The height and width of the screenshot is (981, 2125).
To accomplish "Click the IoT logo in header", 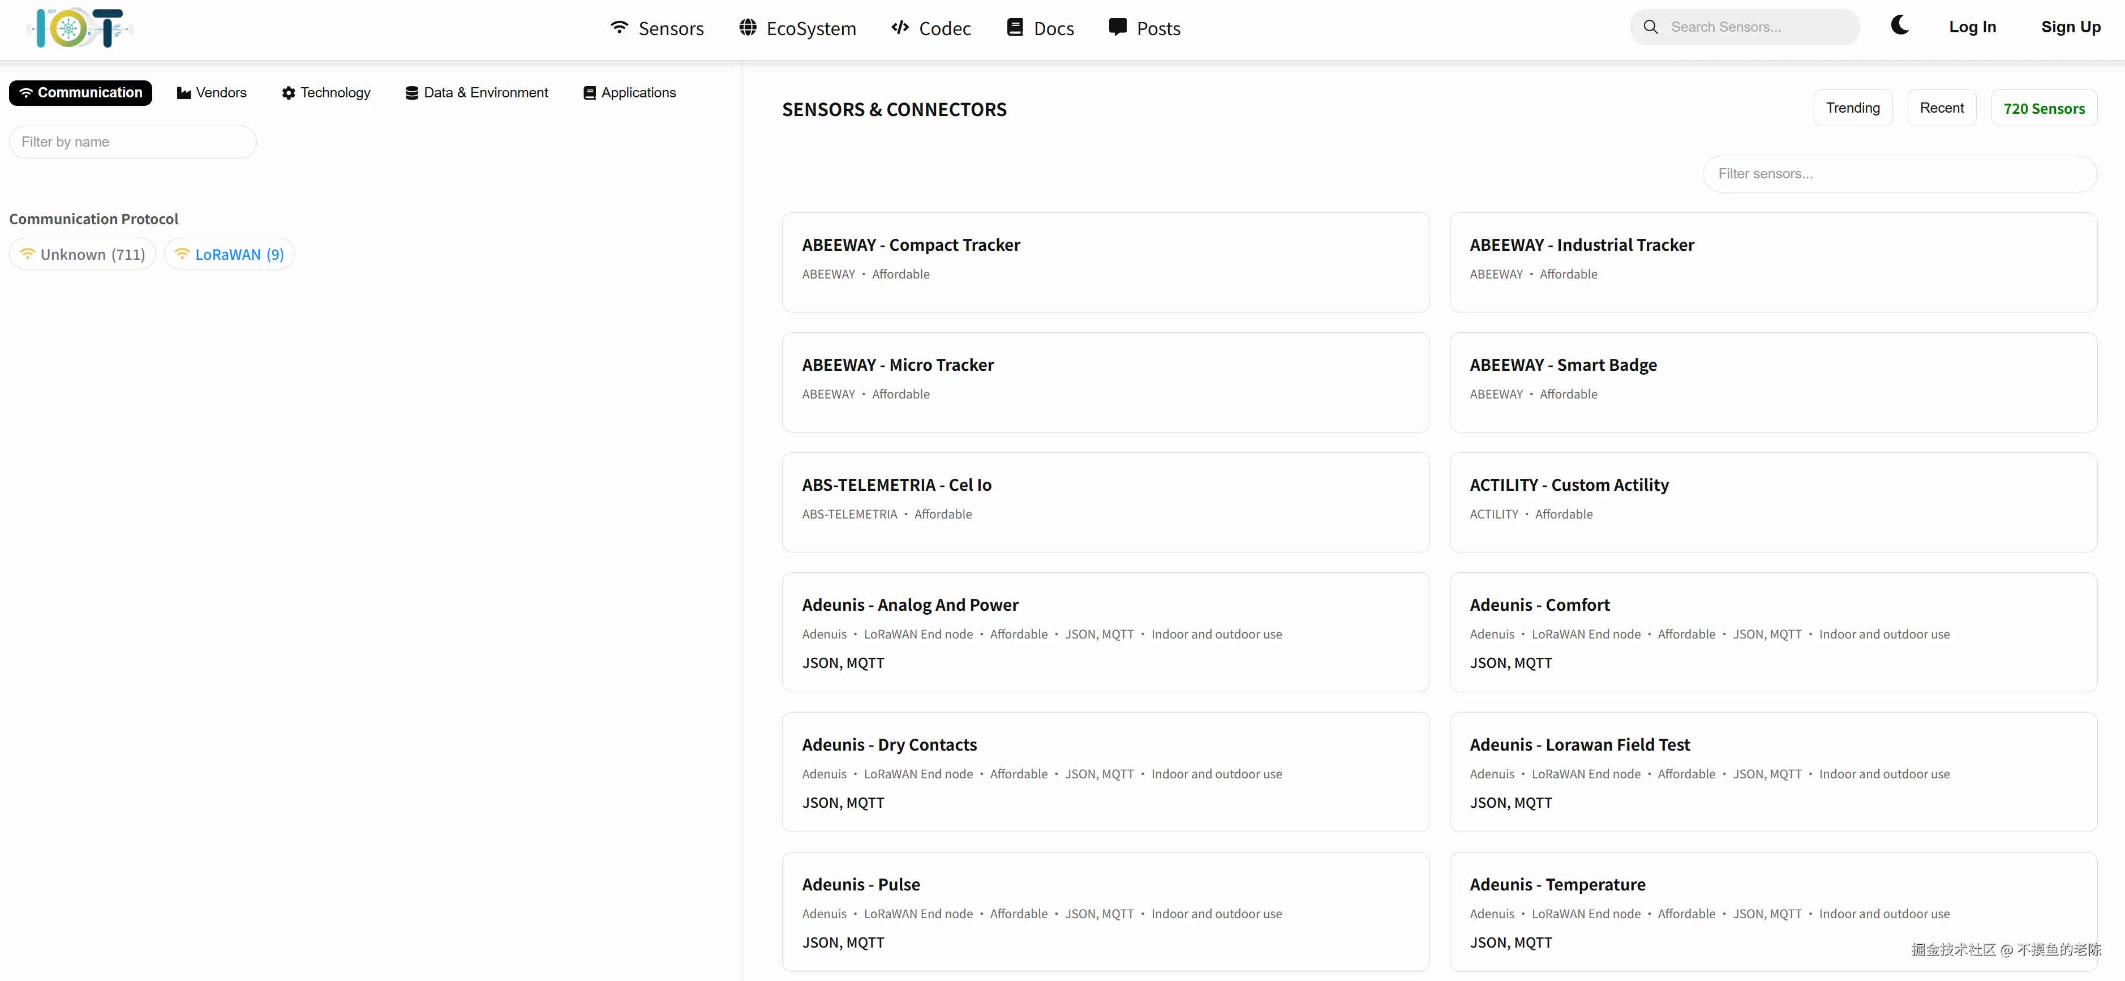I will pyautogui.click(x=79, y=28).
